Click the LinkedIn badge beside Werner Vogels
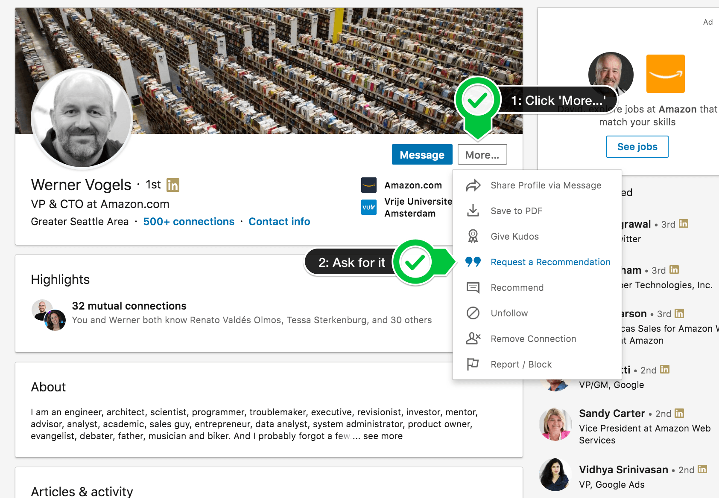This screenshot has height=498, width=719. tap(173, 185)
